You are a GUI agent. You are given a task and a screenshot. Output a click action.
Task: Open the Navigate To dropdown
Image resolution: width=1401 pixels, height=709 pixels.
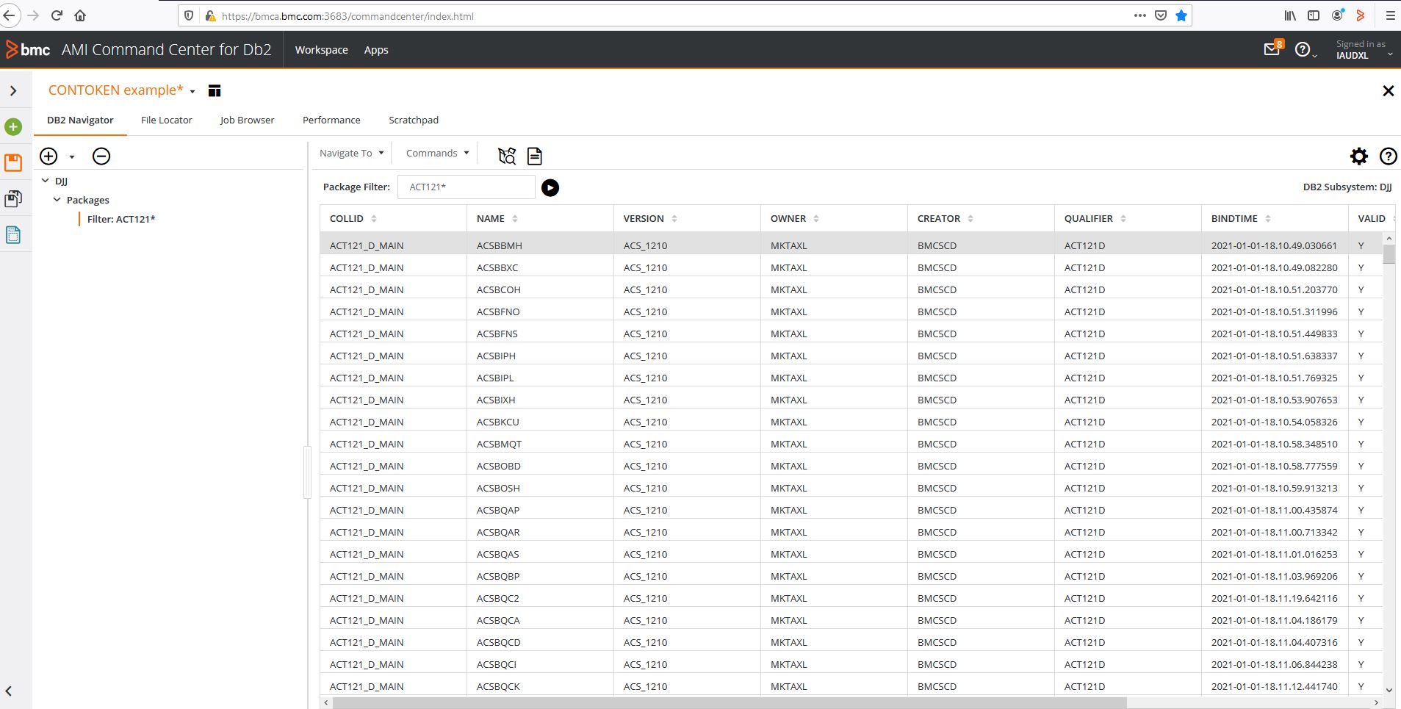pyautogui.click(x=352, y=153)
